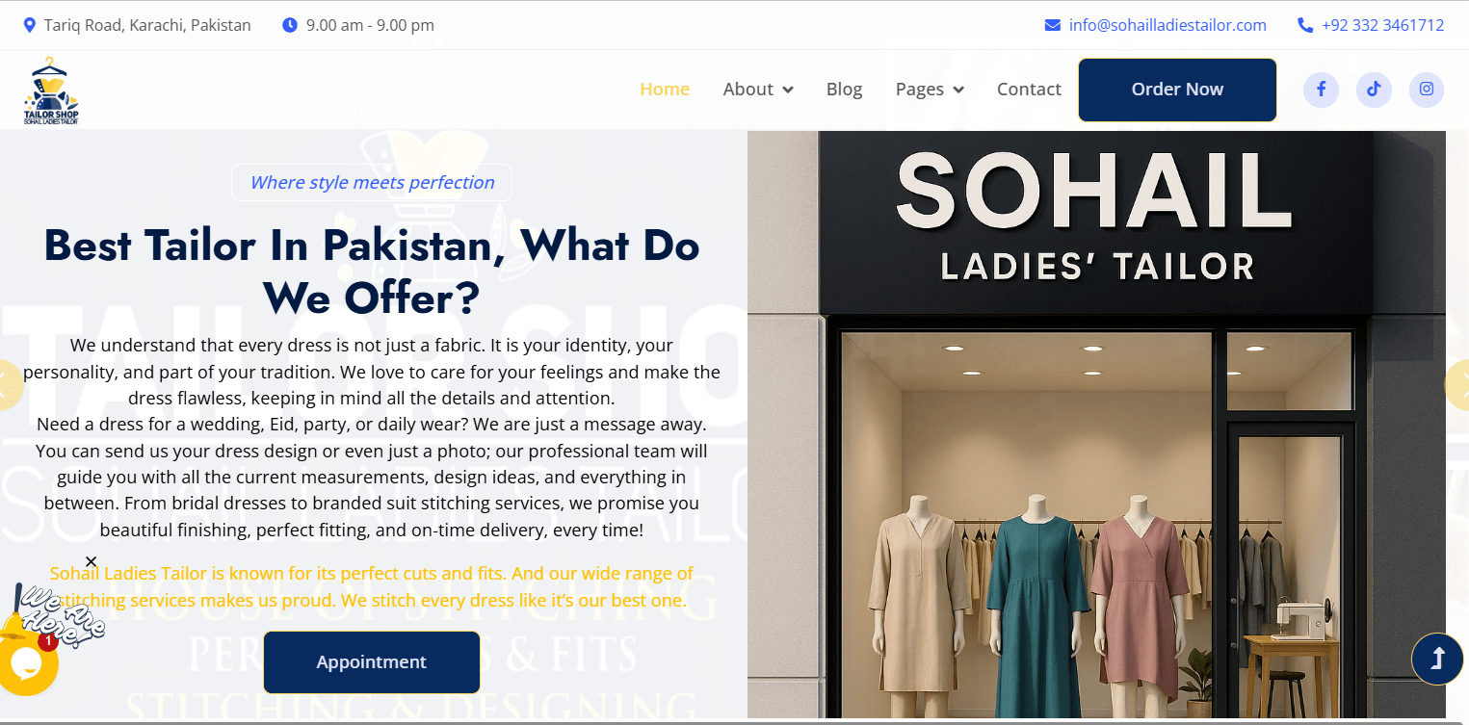1469x725 pixels.
Task: Select Home in the navigation bar
Action: pyautogui.click(x=665, y=89)
